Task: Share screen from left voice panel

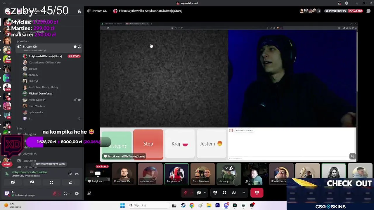Action: 32,182
